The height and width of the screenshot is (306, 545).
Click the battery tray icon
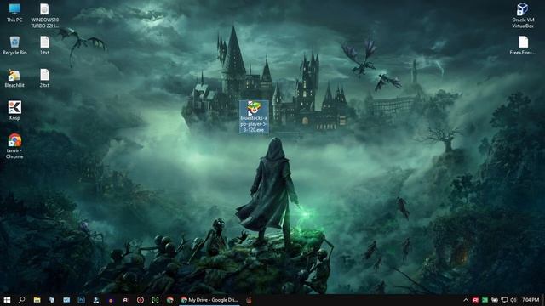[x=494, y=300]
